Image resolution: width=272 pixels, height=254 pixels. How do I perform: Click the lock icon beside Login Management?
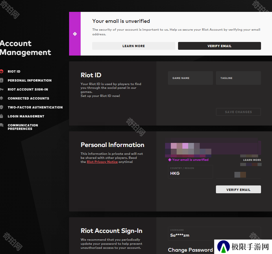1,116
